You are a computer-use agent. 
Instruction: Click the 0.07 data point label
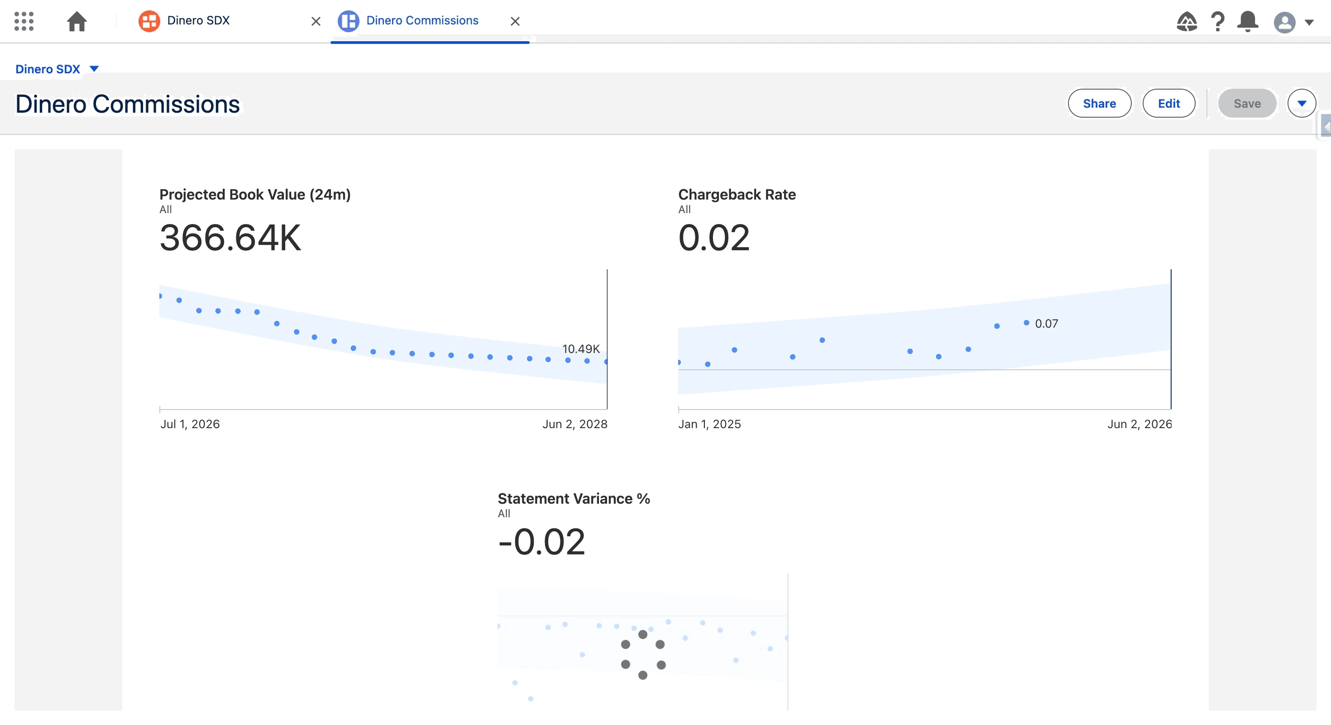click(1046, 324)
